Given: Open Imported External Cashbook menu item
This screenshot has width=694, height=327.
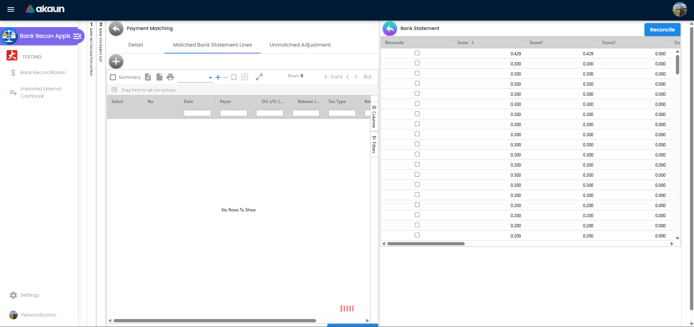Looking at the screenshot, I should [41, 92].
